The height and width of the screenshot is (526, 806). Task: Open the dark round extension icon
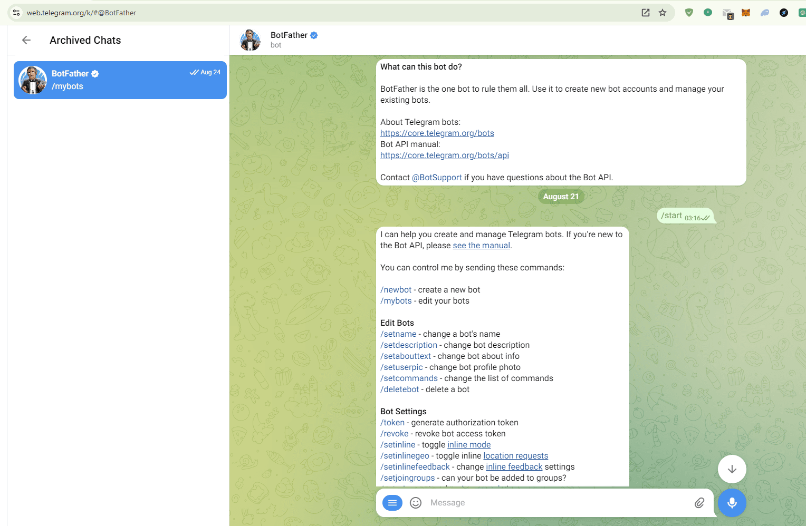[784, 13]
